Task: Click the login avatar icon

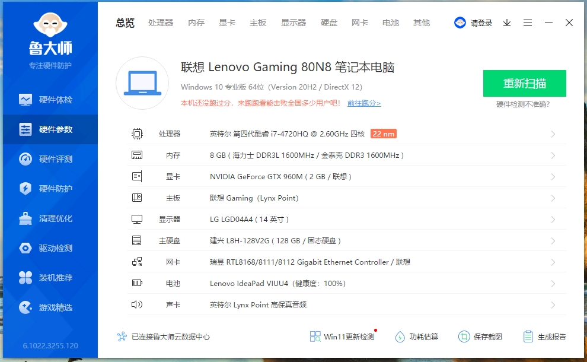Action: (460, 23)
